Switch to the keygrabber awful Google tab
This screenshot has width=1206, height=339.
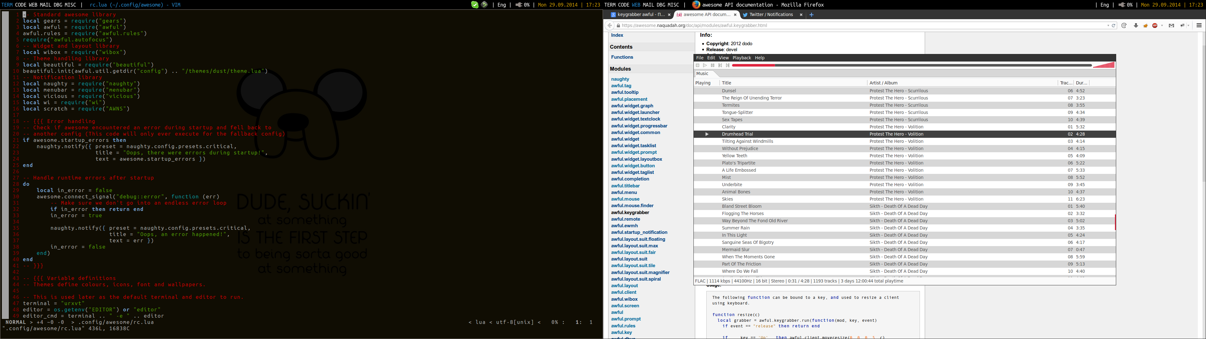pyautogui.click(x=638, y=14)
